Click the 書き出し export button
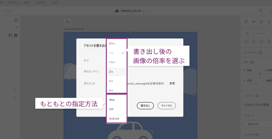The image size is (272, 139). pyautogui.click(x=145, y=105)
